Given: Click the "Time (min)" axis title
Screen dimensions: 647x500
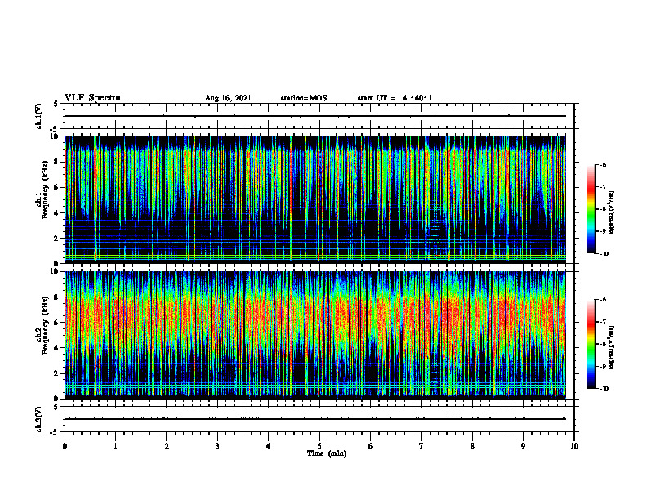Looking at the screenshot, I should [x=327, y=453].
